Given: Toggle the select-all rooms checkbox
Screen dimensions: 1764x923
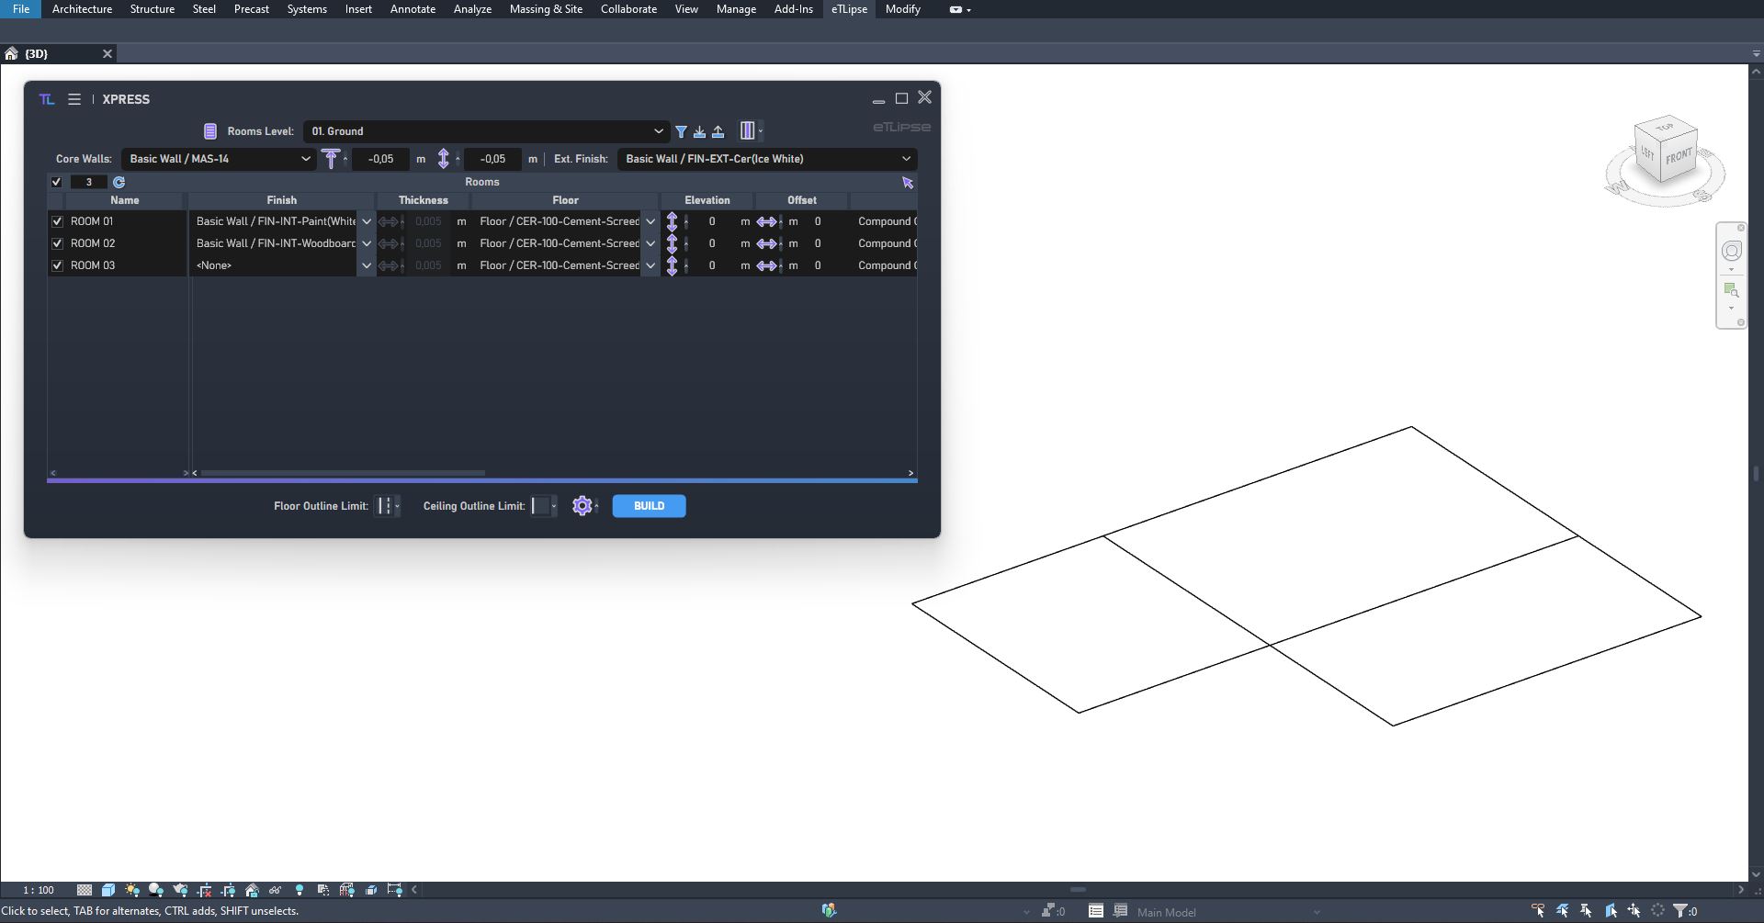Looking at the screenshot, I should tap(57, 182).
